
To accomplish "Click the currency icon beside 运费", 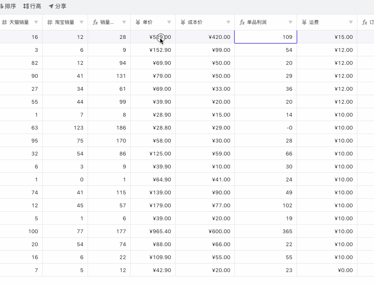I will [x=304, y=22].
